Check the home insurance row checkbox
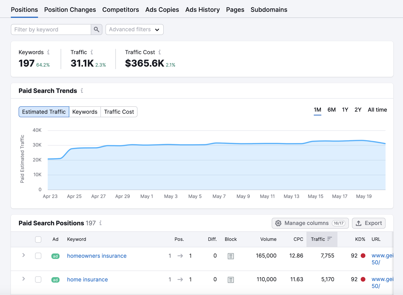This screenshot has height=295, width=403. [38, 280]
